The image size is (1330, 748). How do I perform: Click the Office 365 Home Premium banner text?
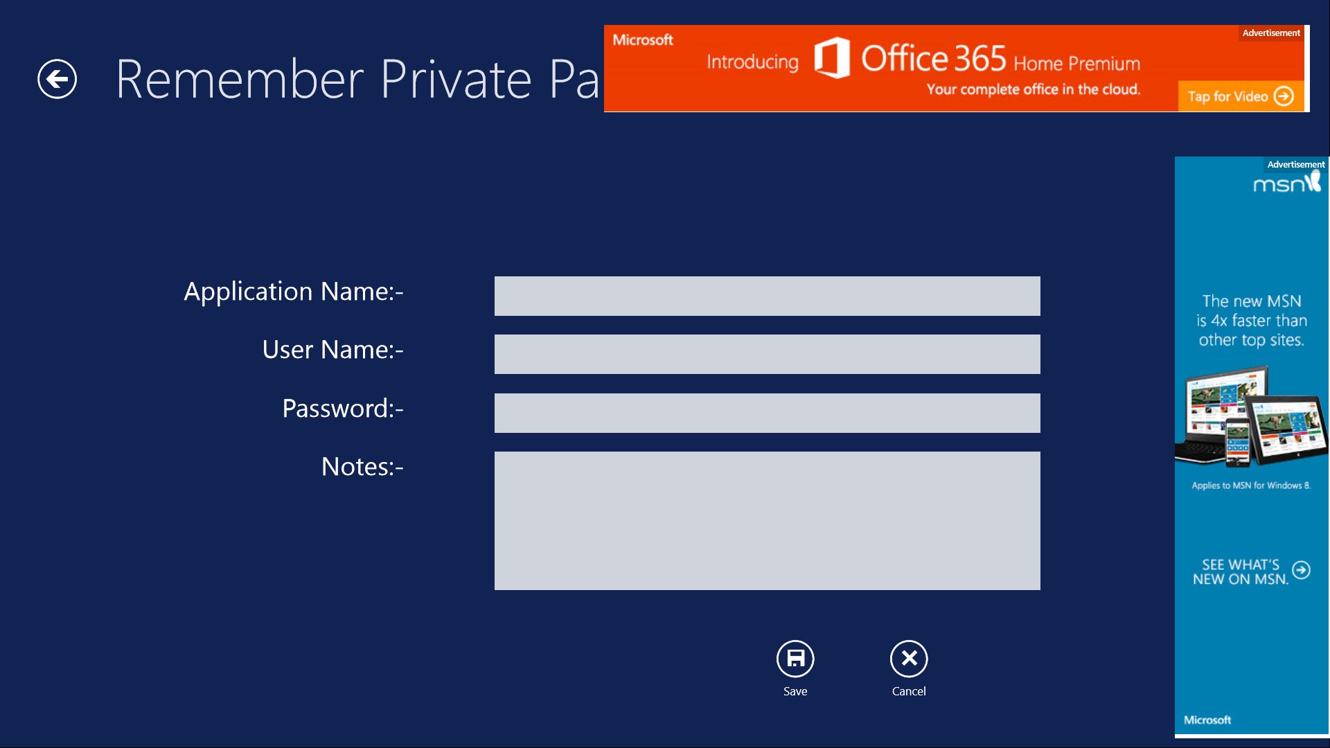[1000, 60]
